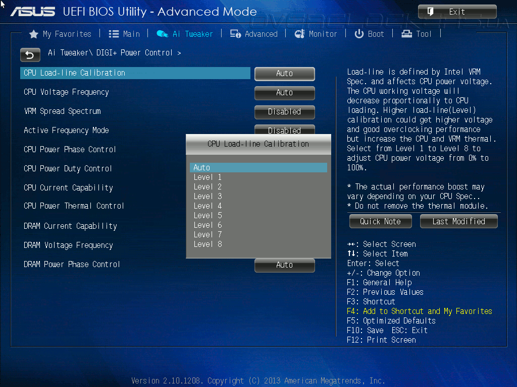The image size is (517, 387).
Task: Open the Quick Note button
Action: [381, 222]
